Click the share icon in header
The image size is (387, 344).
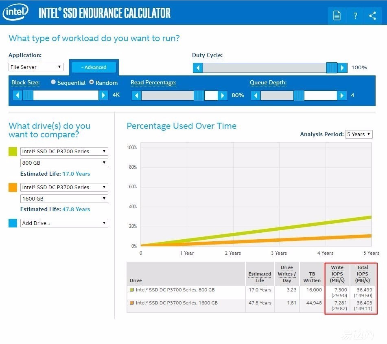point(372,15)
